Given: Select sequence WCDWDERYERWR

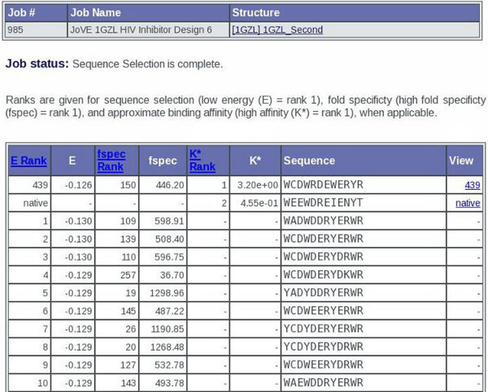Looking at the screenshot, I should (323, 239).
